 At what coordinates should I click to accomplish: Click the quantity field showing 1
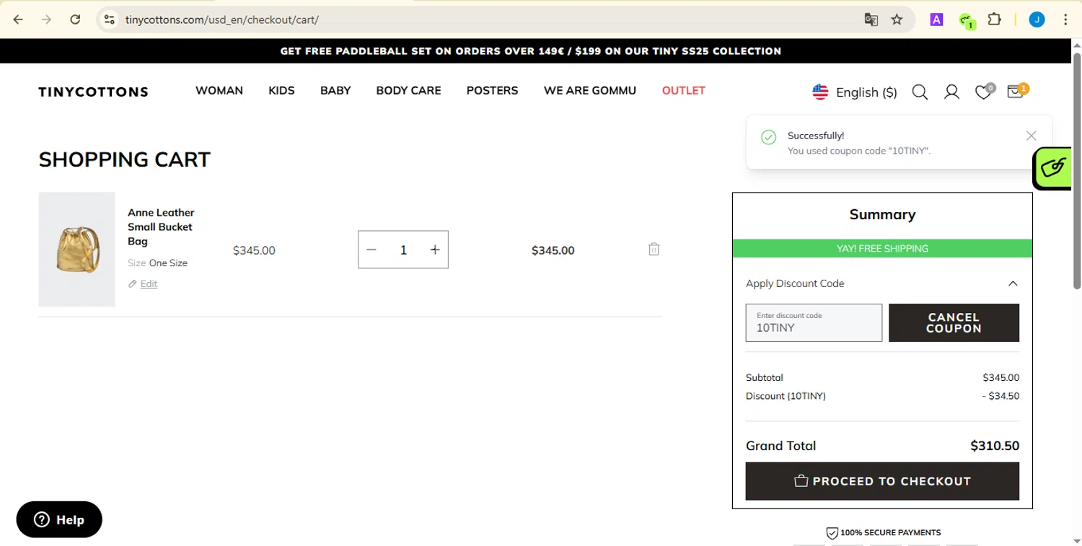(x=403, y=250)
